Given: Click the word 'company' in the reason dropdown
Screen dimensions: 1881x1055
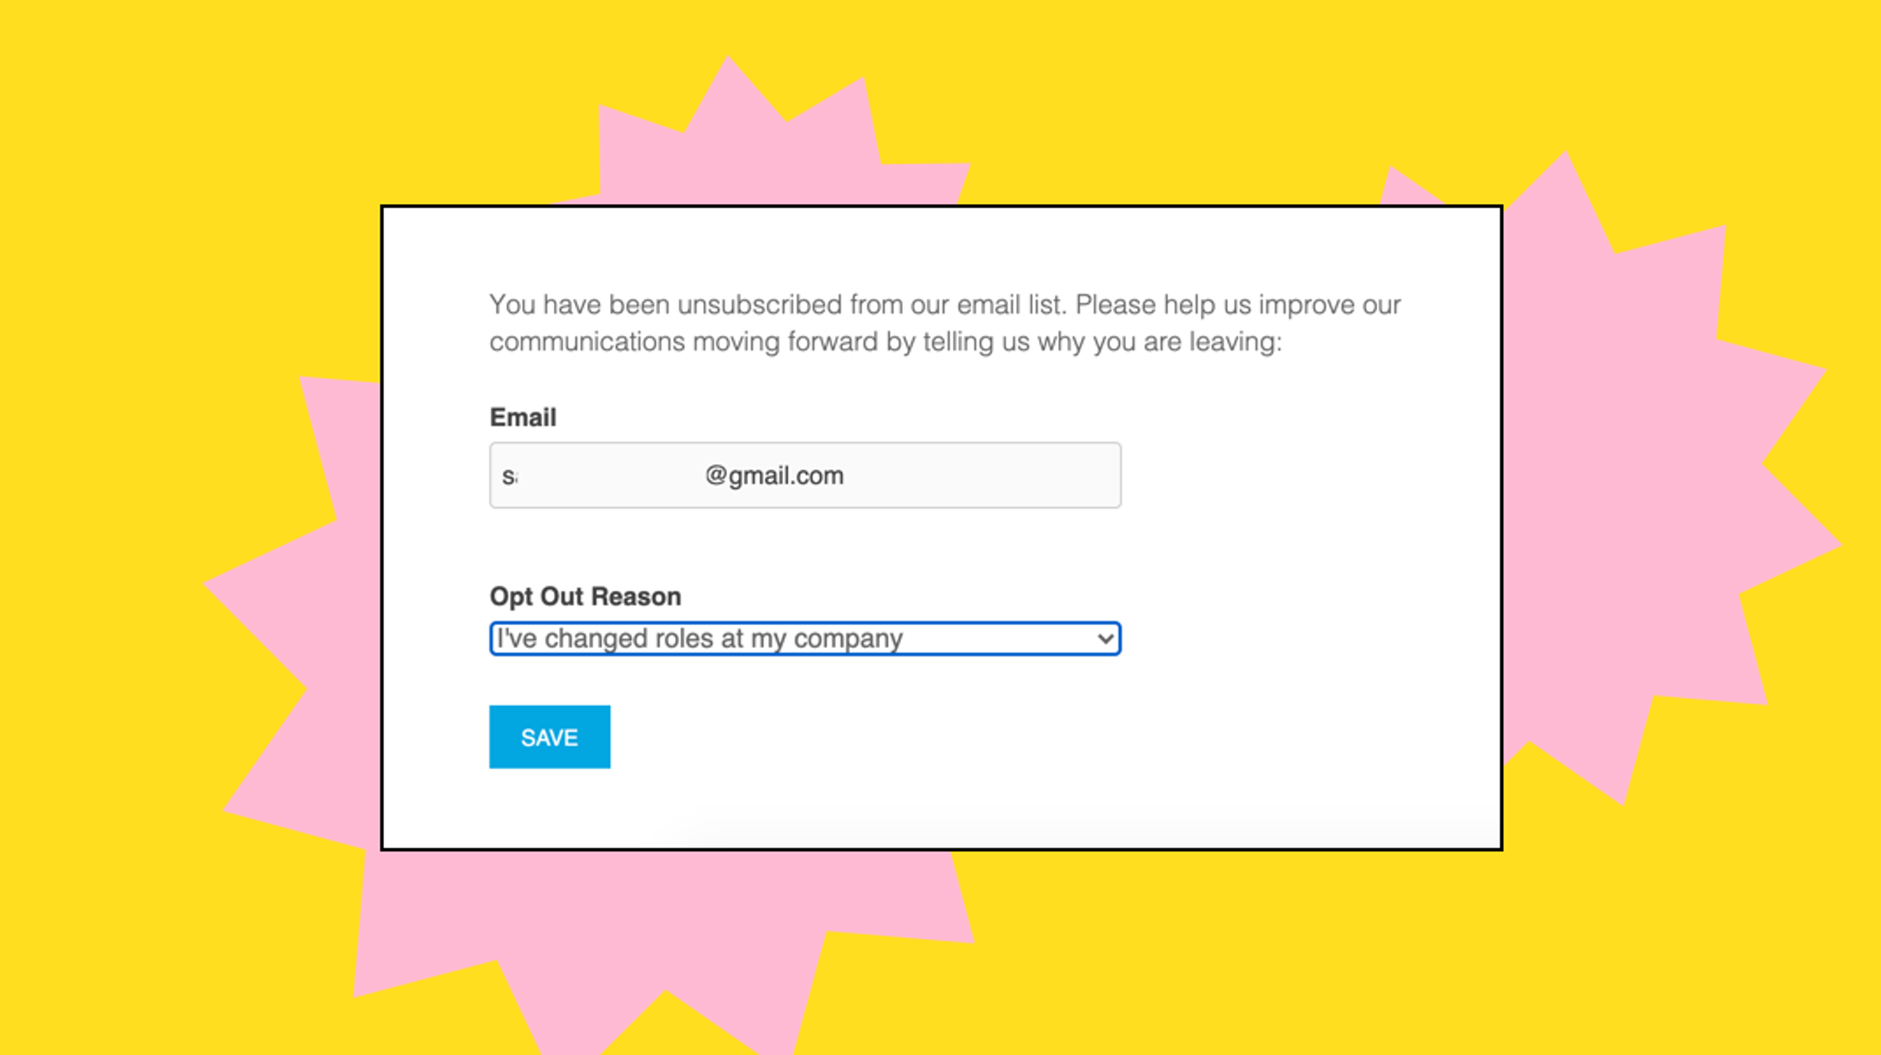Looking at the screenshot, I should [x=848, y=639].
